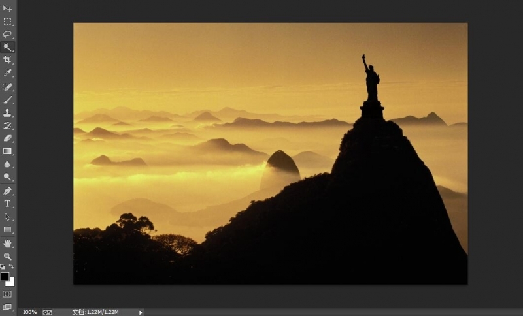
Task: Click the 100% zoom level field
Action: (29, 313)
